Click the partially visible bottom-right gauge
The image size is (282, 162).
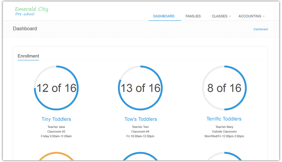click(224, 156)
